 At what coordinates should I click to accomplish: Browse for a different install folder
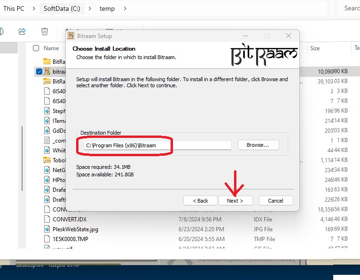[258, 145]
